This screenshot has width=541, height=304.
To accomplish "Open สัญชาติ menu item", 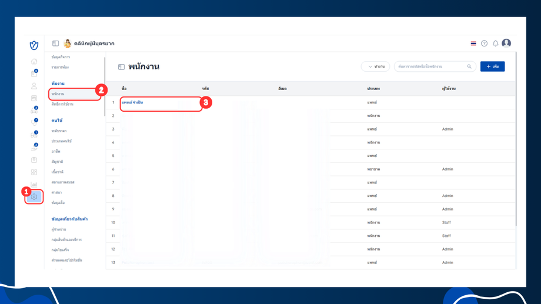I will click(57, 162).
